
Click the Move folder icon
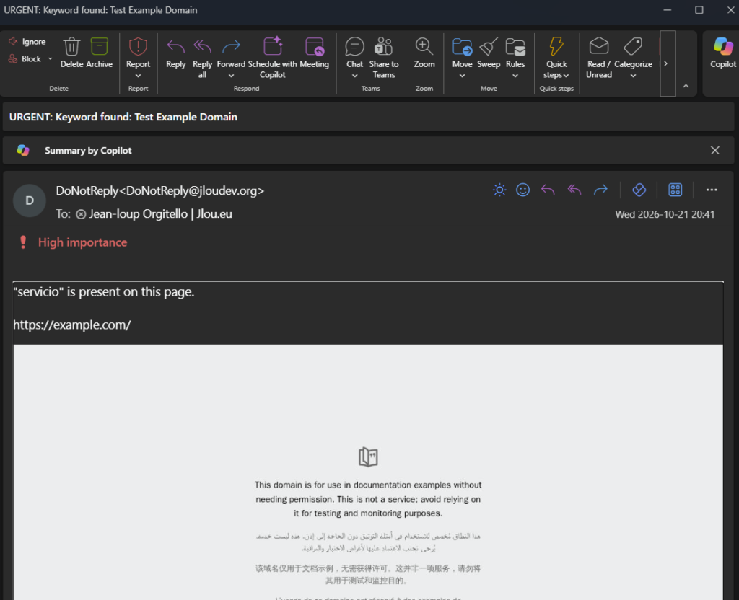(462, 47)
